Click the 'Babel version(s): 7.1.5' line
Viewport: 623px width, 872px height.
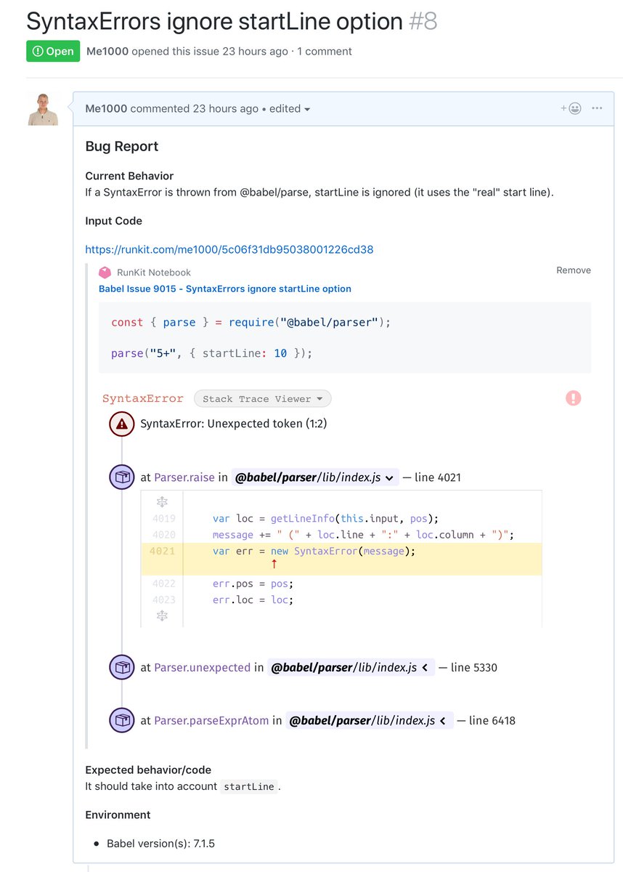160,844
